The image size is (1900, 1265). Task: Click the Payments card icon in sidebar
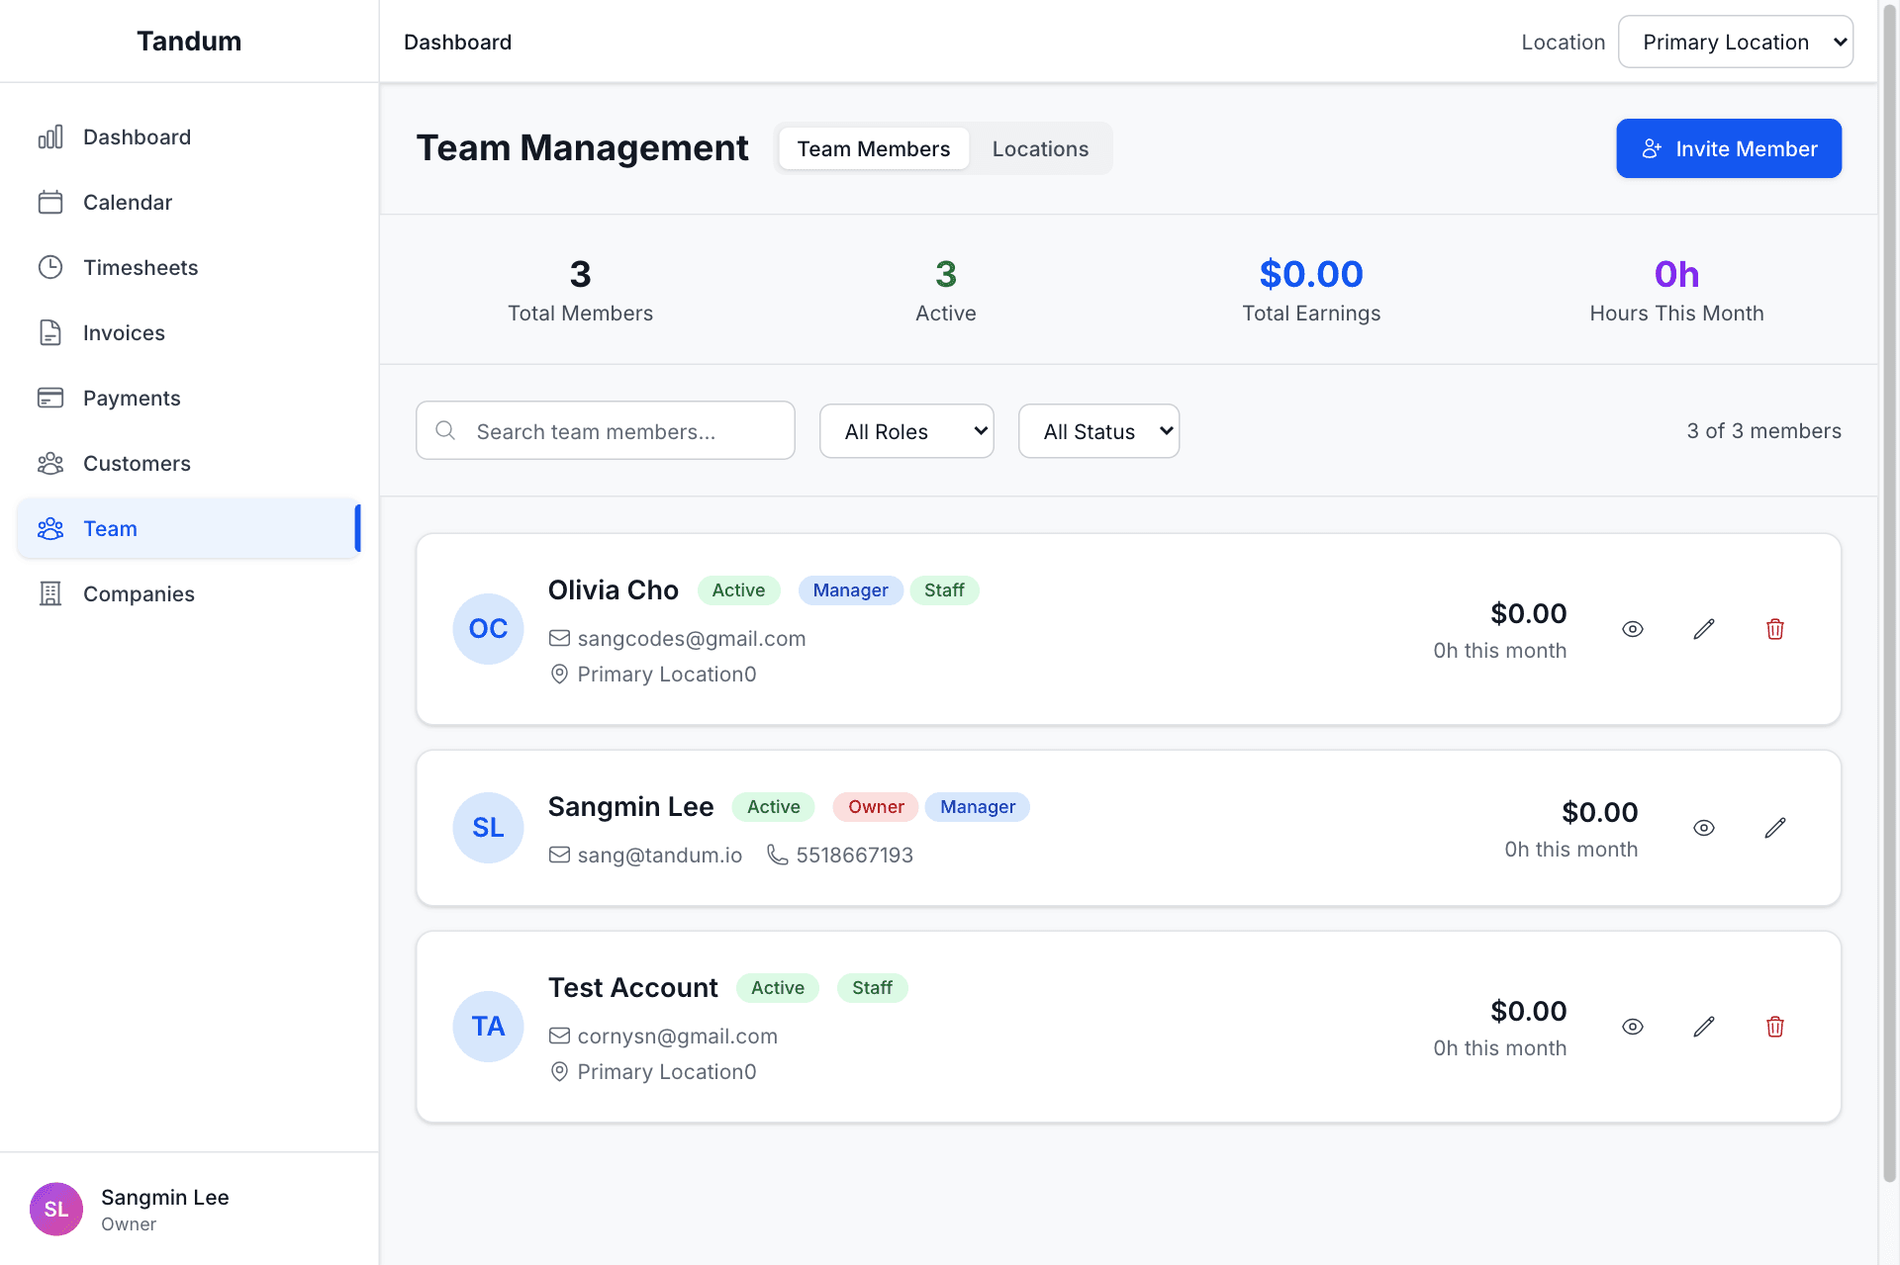click(50, 398)
